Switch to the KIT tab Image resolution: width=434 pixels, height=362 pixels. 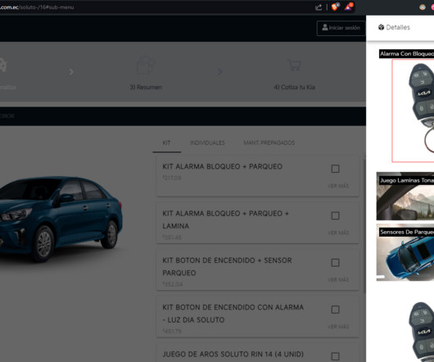point(166,143)
